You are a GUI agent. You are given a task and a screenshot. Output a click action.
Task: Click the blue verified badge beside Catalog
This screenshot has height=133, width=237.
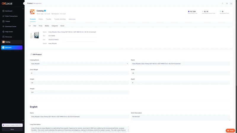(45, 11)
